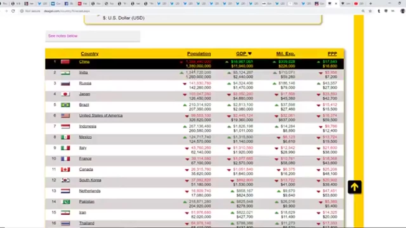Click the Canada flag icon

coord(65,169)
